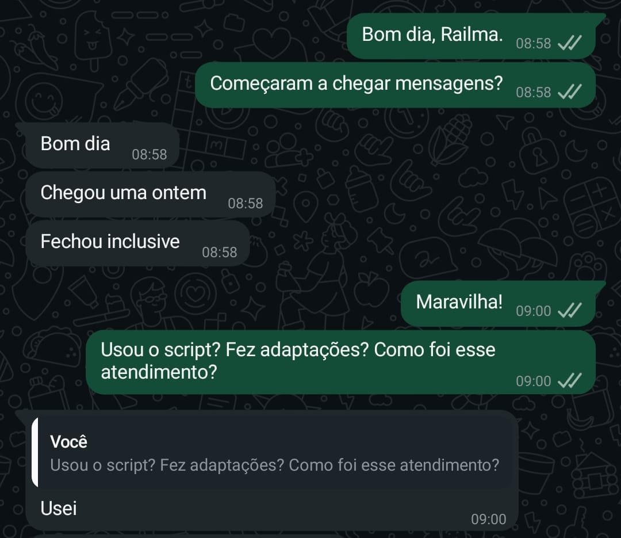
Task: Select the "Fechou inclusive" received message
Action: pos(110,242)
